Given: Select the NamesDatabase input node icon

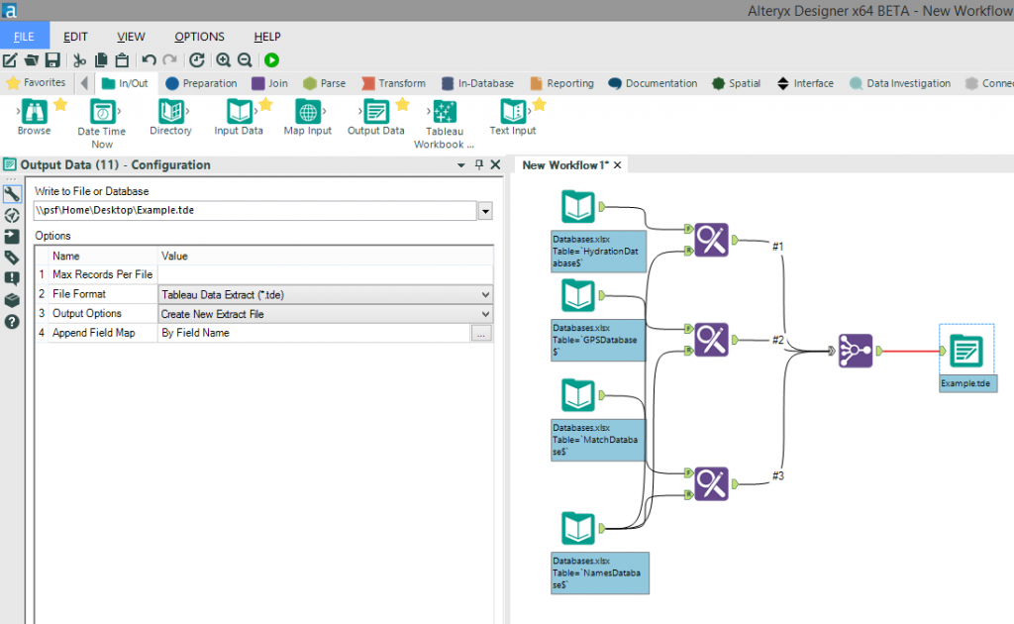Looking at the screenshot, I should (x=577, y=528).
